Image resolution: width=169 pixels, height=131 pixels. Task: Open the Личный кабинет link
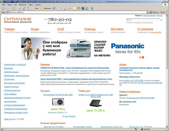[149, 15]
